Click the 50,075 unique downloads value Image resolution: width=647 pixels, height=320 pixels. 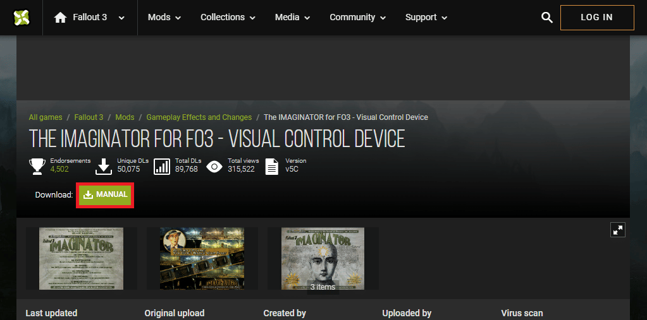(x=128, y=169)
